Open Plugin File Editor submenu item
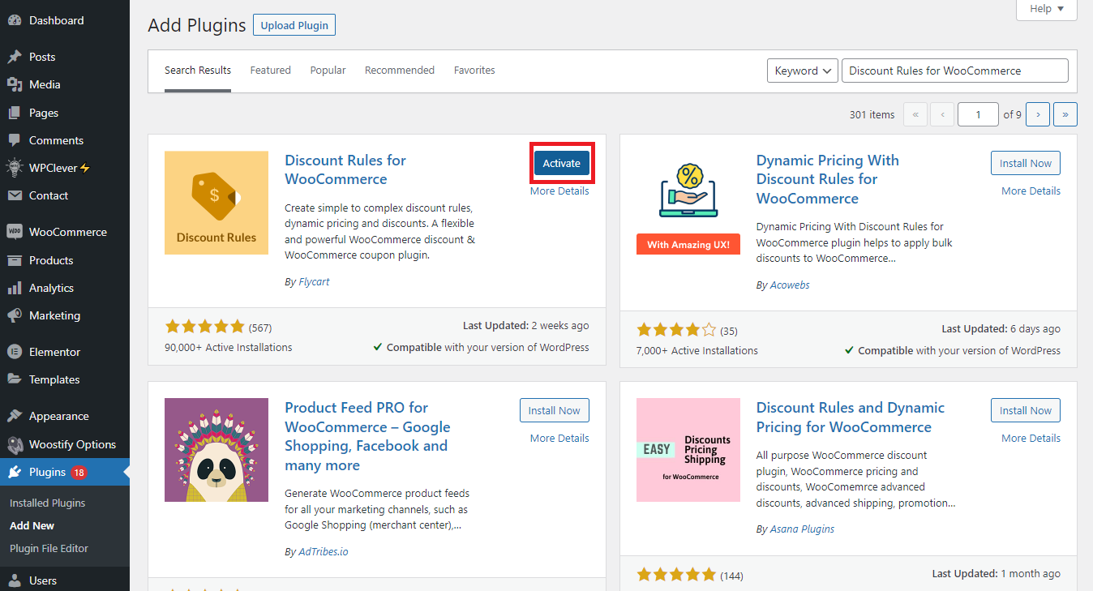This screenshot has height=591, width=1093. (49, 548)
